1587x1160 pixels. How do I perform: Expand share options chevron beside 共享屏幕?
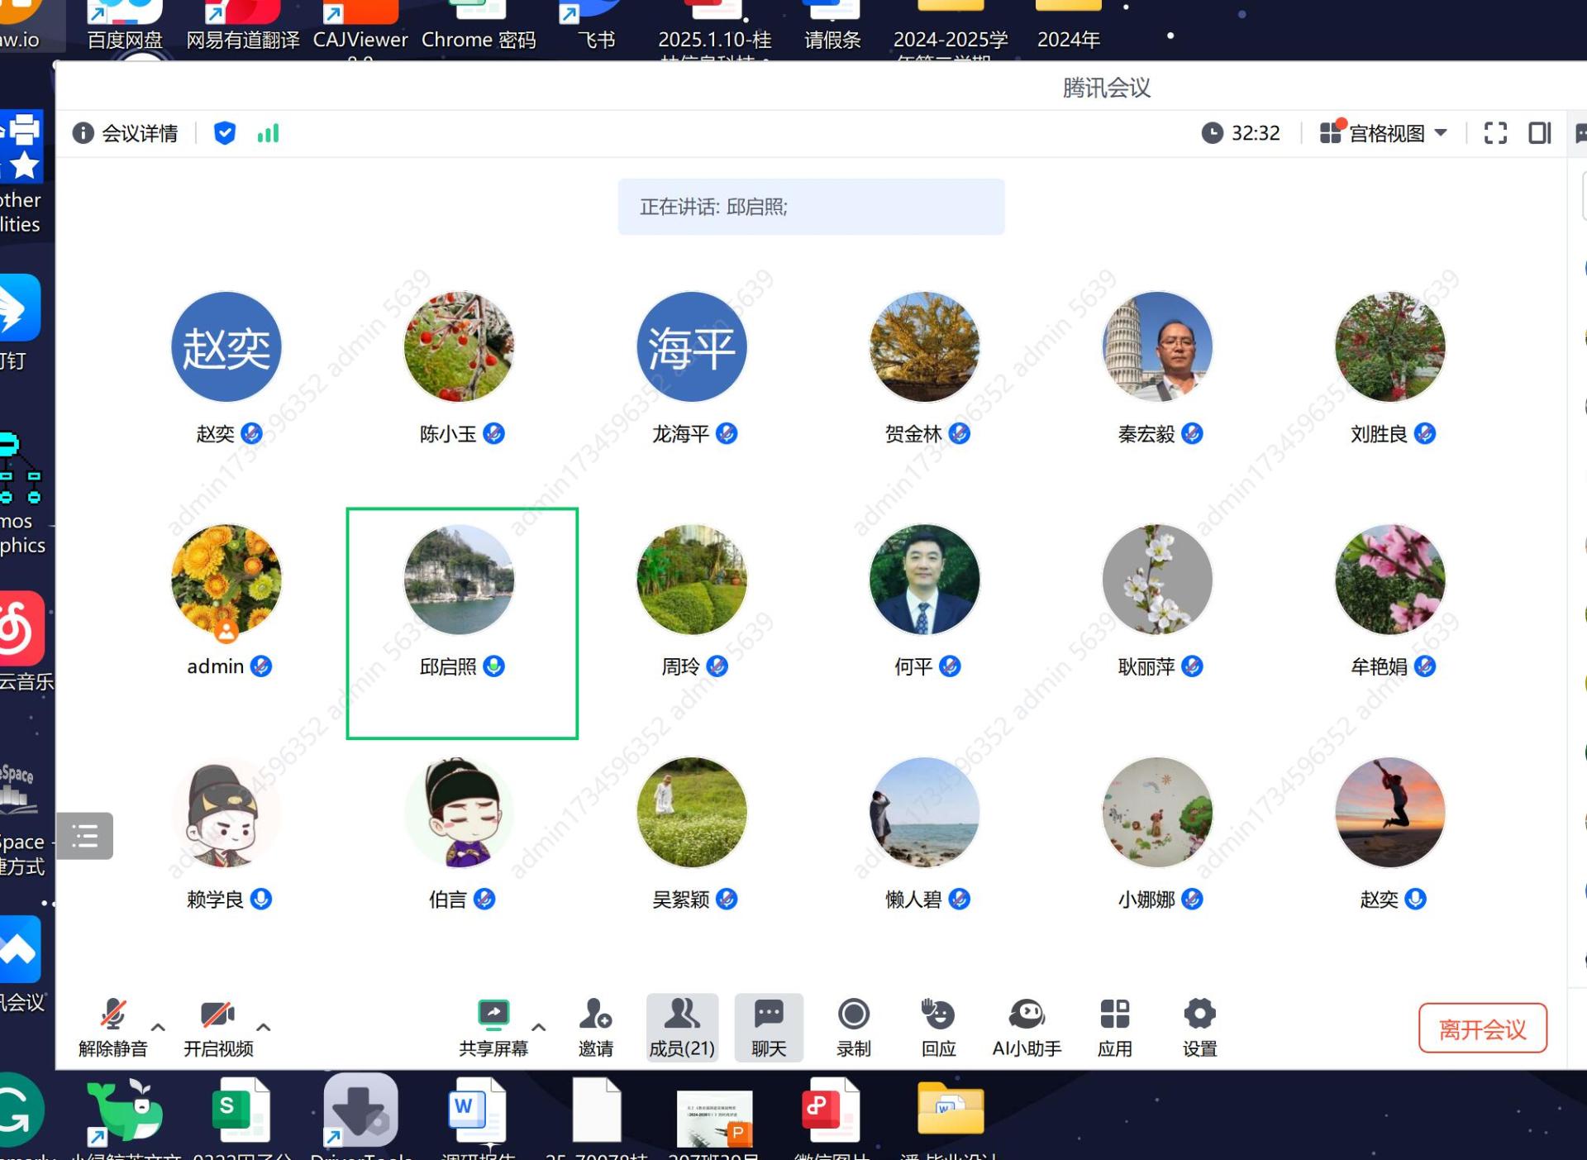[x=539, y=1027]
